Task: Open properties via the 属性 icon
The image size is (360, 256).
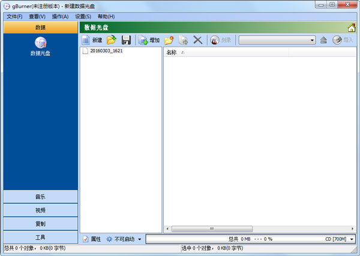Action: pos(85,239)
